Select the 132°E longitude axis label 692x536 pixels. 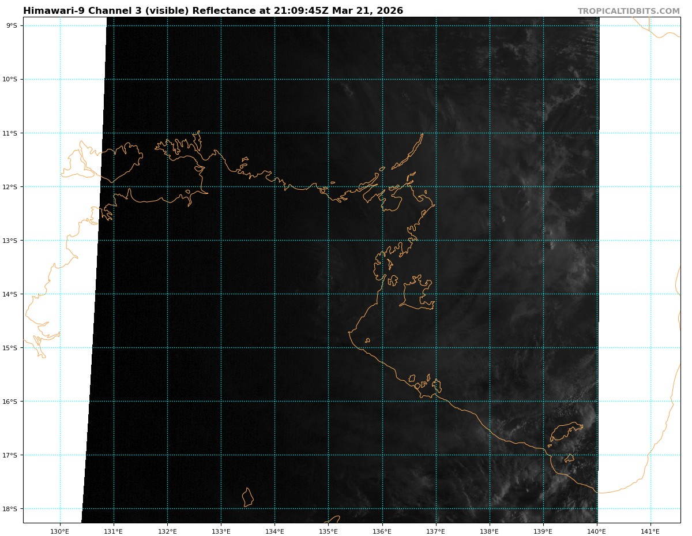tap(167, 531)
